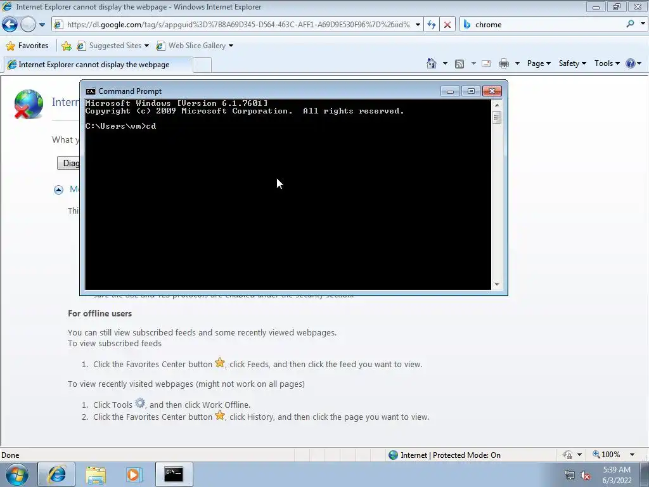Expand the Home button dropdown arrow
The image size is (649, 487).
(x=446, y=63)
